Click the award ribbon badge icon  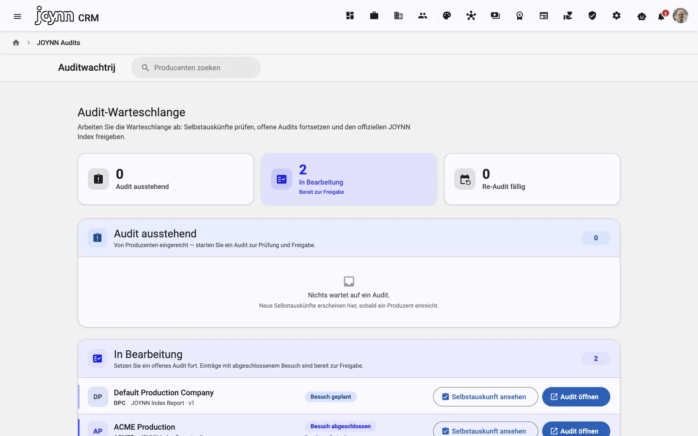pos(520,16)
